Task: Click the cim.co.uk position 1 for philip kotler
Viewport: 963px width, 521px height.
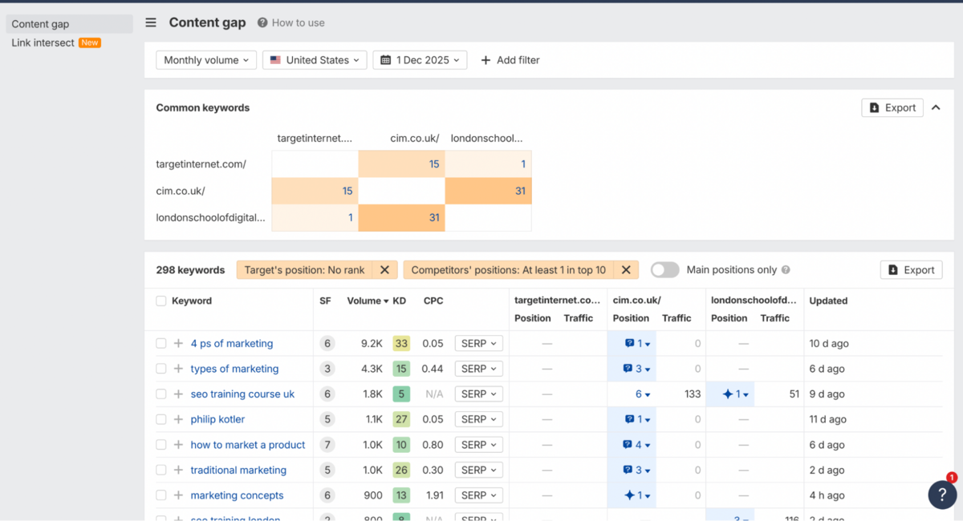Action: click(637, 419)
